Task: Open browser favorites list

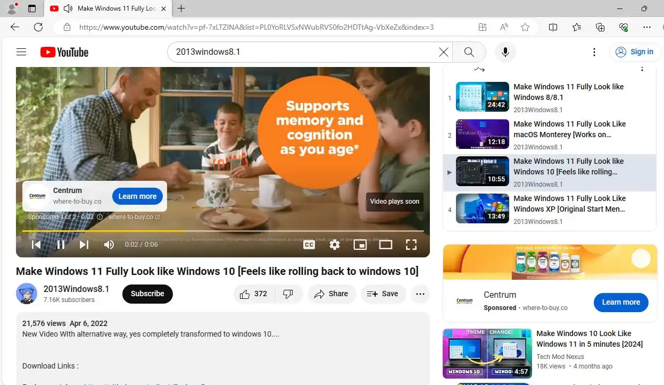Action: pyautogui.click(x=577, y=27)
